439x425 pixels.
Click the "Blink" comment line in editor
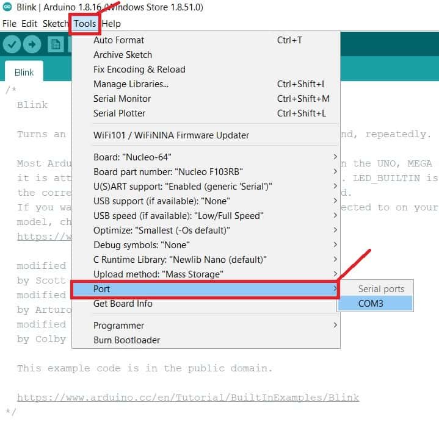(x=32, y=105)
